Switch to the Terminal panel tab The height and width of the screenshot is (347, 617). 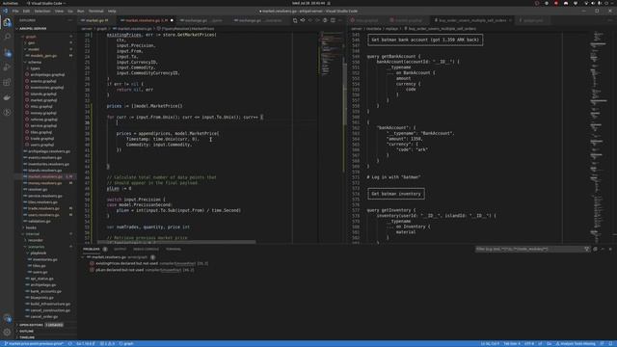point(174,249)
